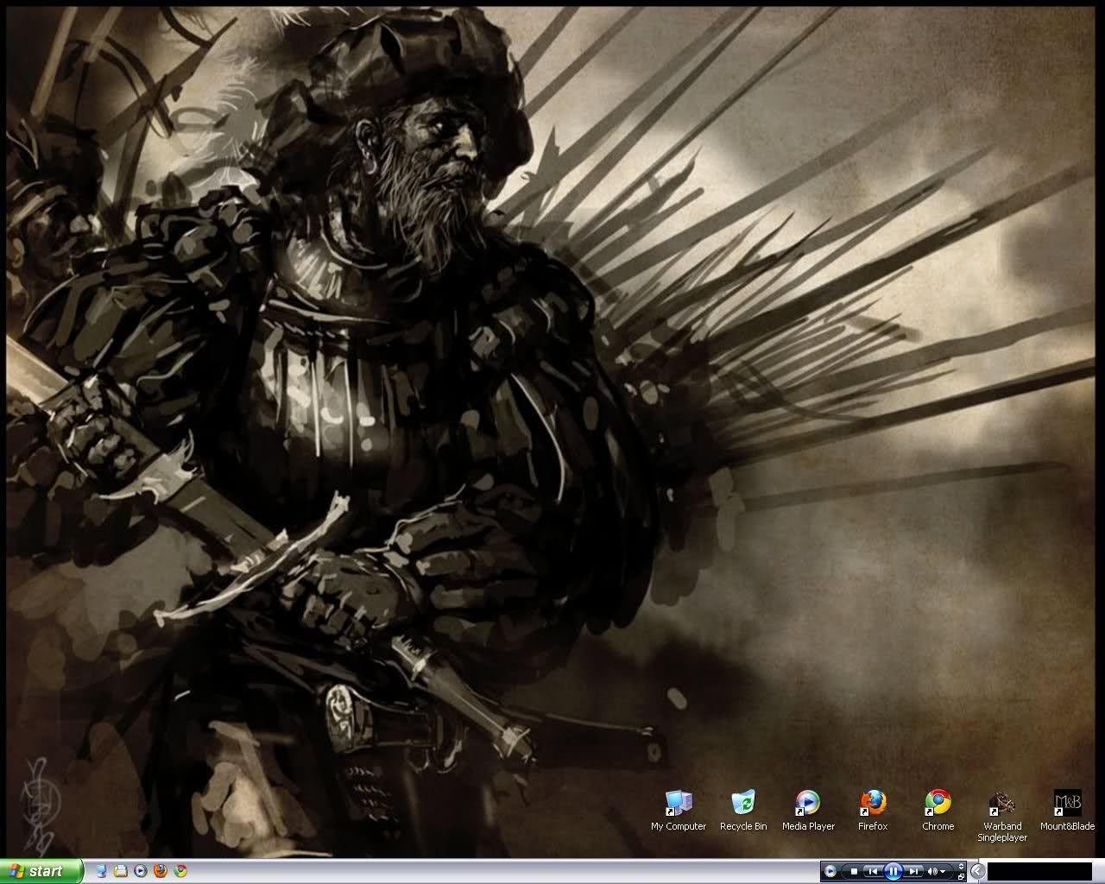The width and height of the screenshot is (1105, 884).
Task: Open the volume dropdown arrow in taskbar player
Action: 943,872
